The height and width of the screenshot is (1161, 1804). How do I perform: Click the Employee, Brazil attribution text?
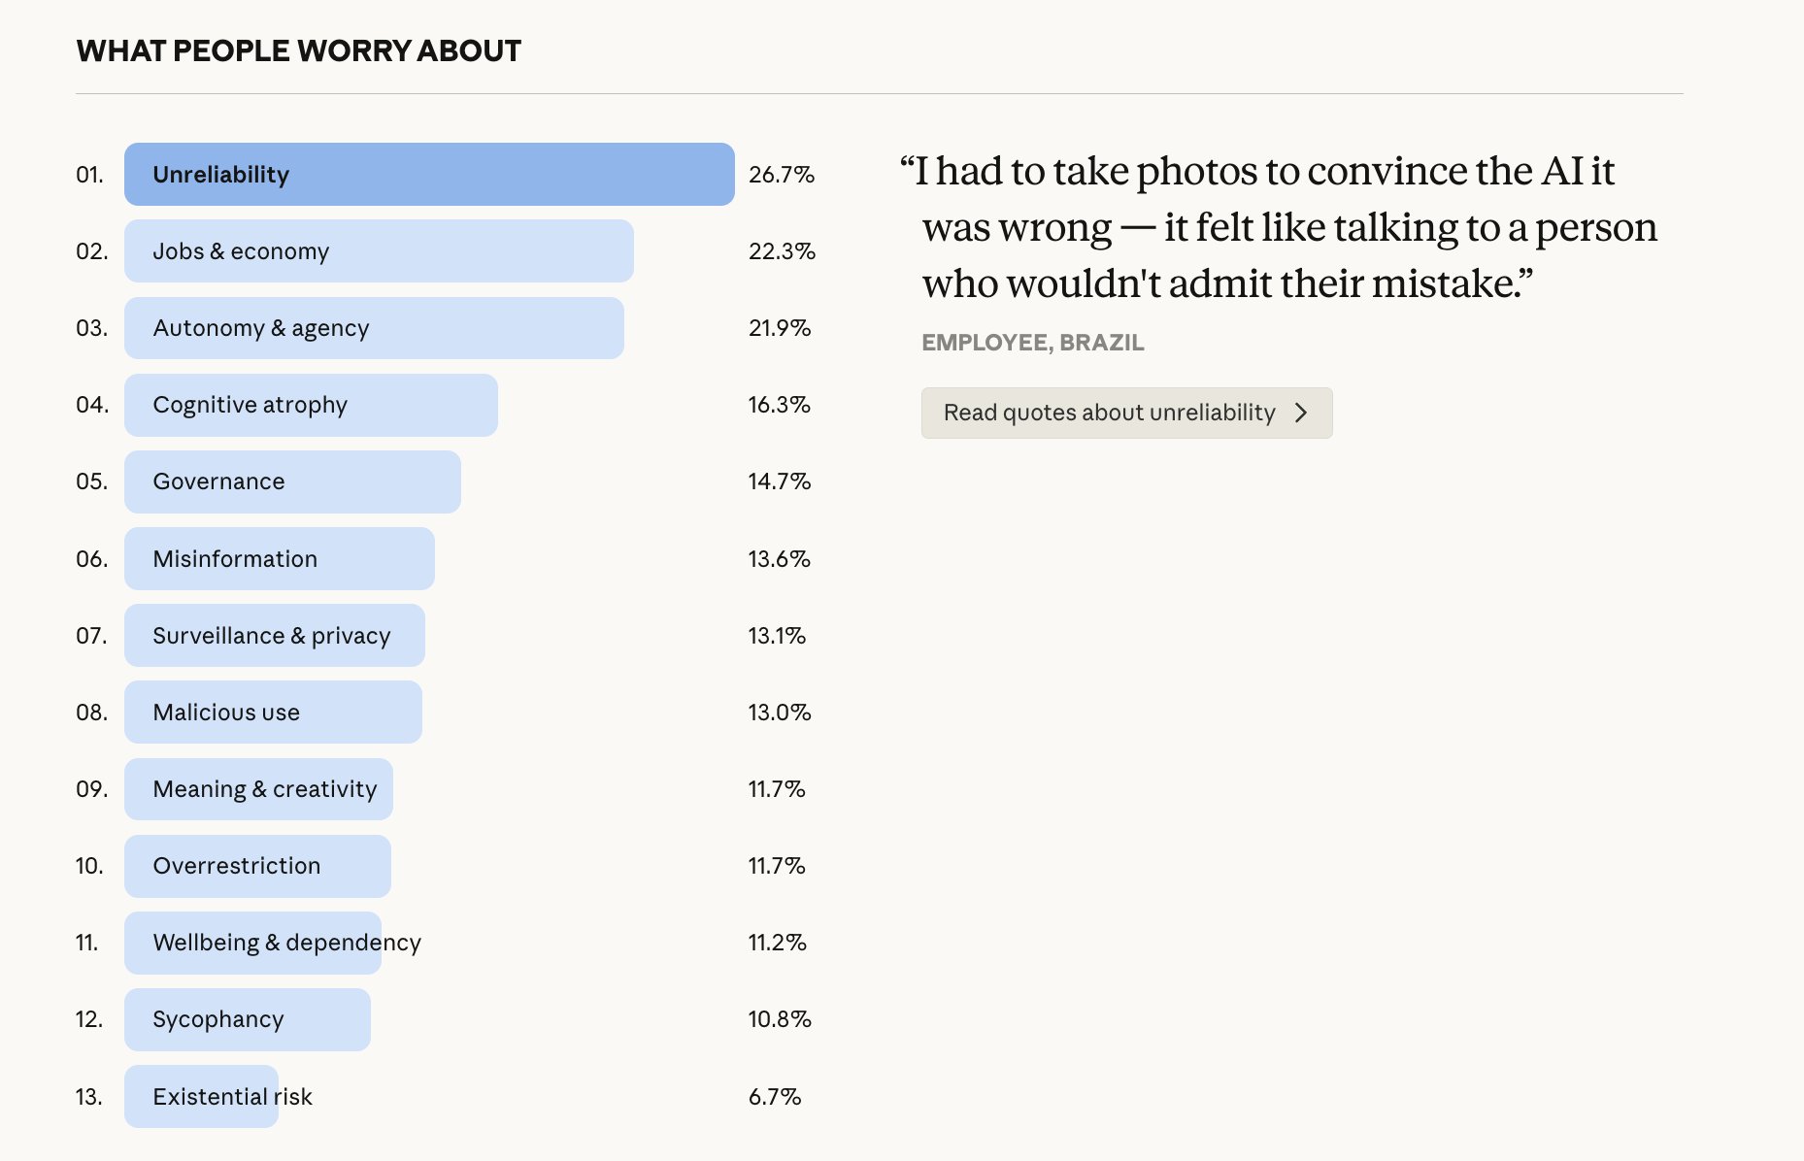click(x=1032, y=343)
